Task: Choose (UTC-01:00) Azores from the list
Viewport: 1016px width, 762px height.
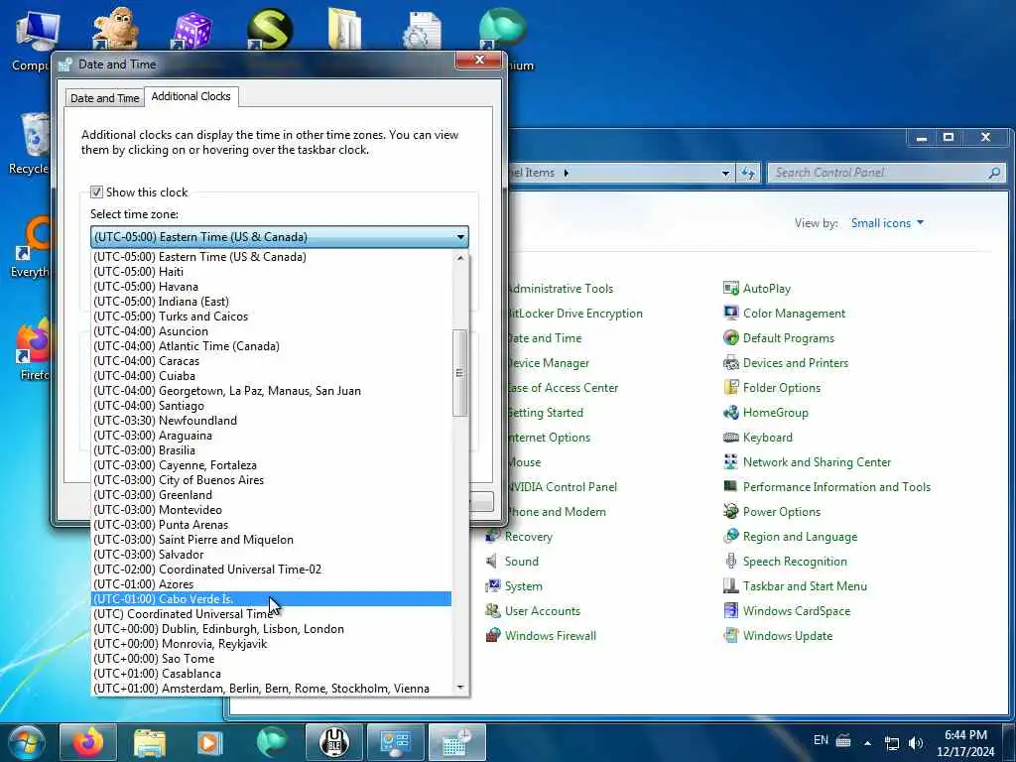Action: (x=272, y=583)
